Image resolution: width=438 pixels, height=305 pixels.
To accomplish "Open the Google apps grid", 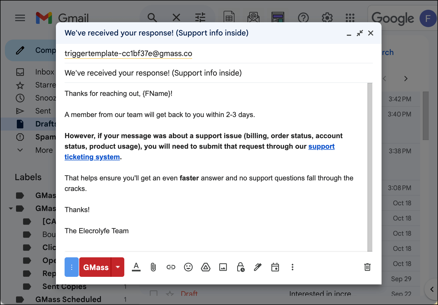I will pyautogui.click(x=350, y=18).
